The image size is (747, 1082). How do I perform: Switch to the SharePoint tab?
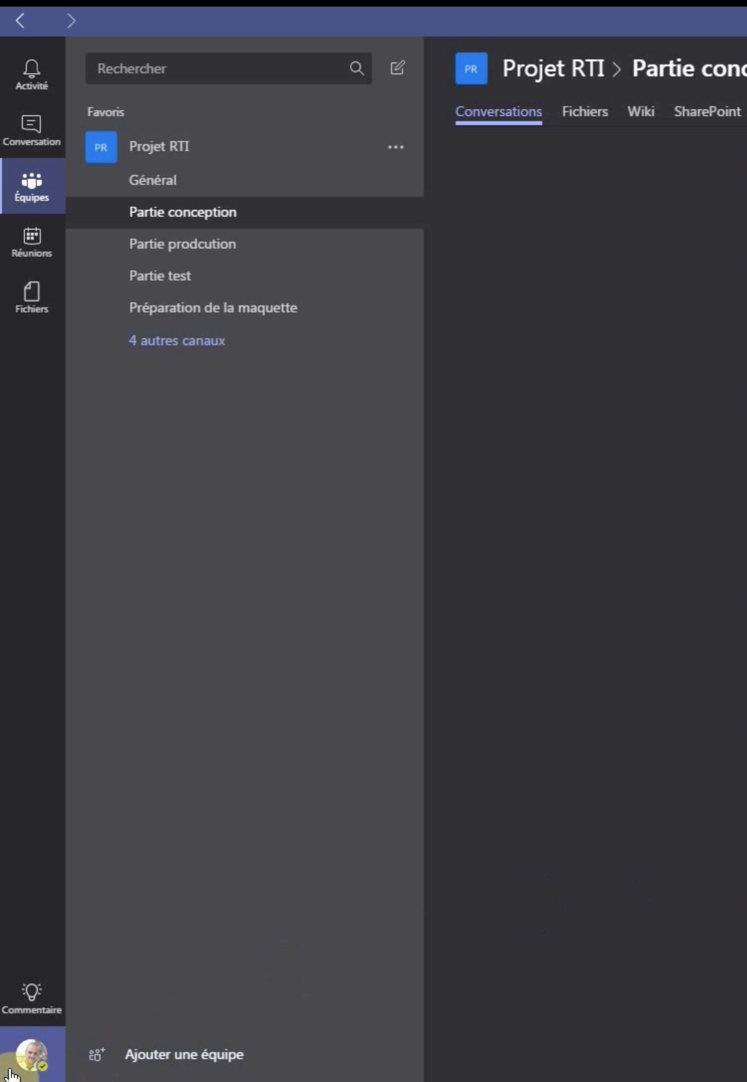(x=707, y=112)
